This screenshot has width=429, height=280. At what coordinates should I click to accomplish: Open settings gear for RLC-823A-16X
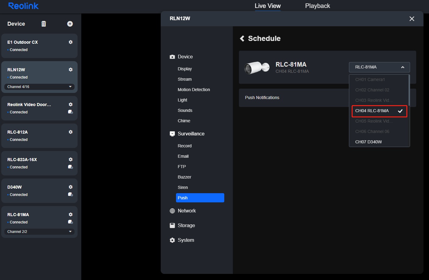tap(71, 160)
